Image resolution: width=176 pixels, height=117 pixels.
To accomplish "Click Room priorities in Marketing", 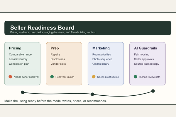I will click(101, 54).
